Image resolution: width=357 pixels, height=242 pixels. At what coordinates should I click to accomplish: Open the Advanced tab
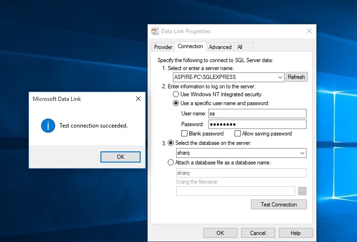click(x=220, y=47)
